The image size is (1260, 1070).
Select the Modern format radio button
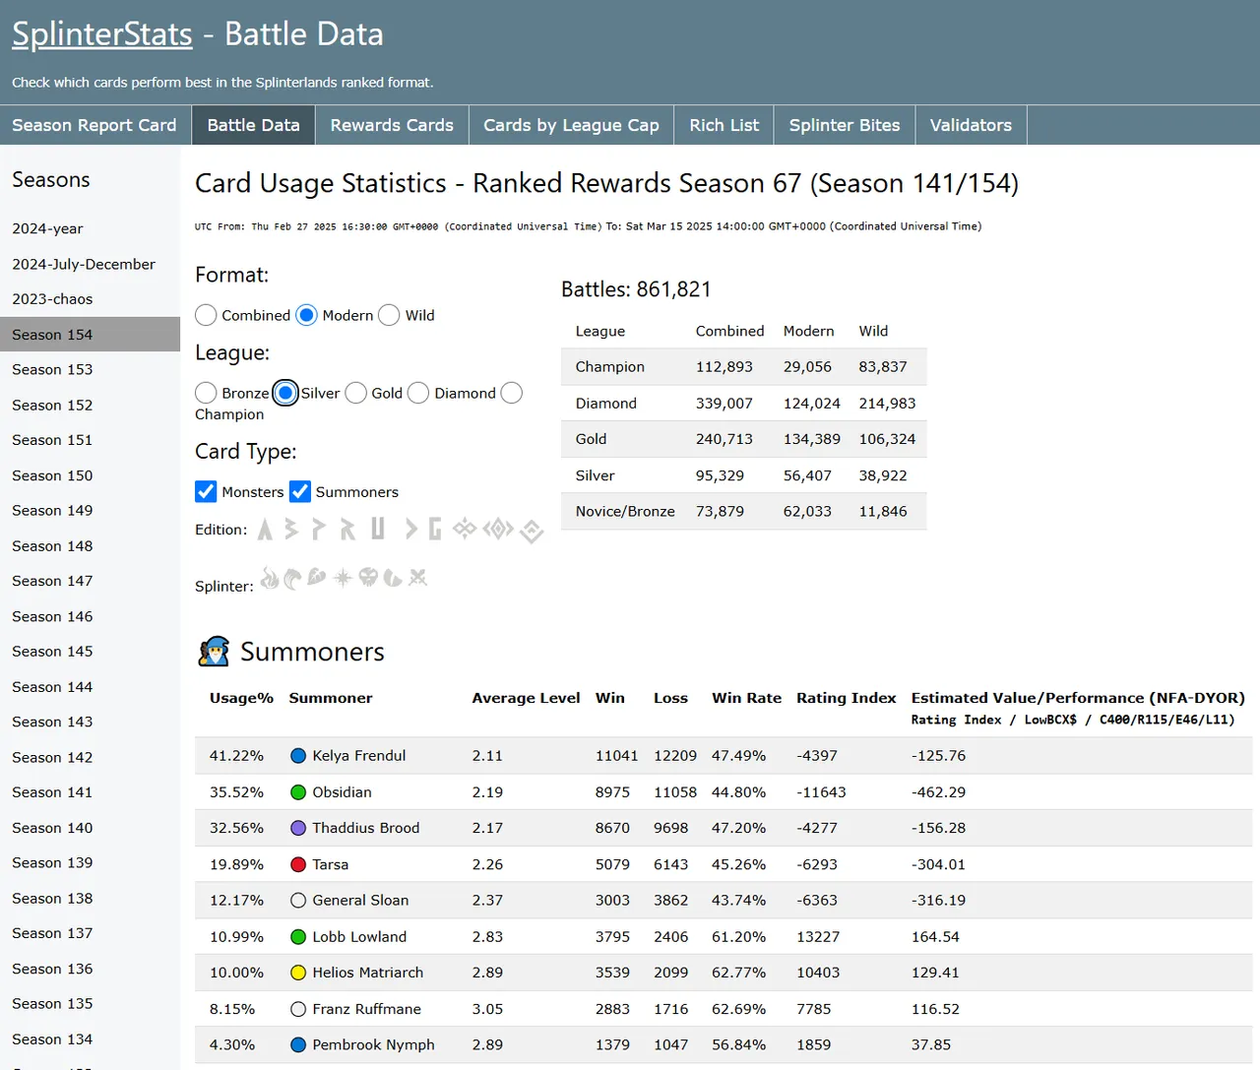(x=306, y=315)
